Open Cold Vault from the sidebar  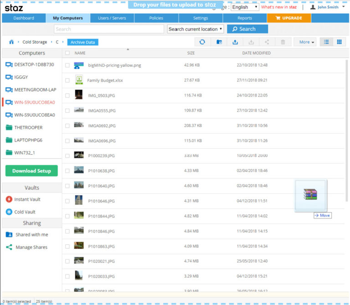point(25,212)
